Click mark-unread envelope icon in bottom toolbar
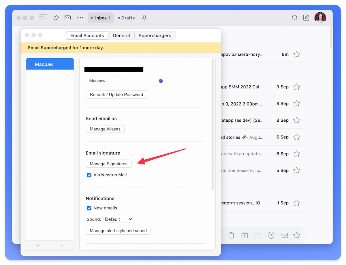 pyautogui.click(x=285, y=235)
